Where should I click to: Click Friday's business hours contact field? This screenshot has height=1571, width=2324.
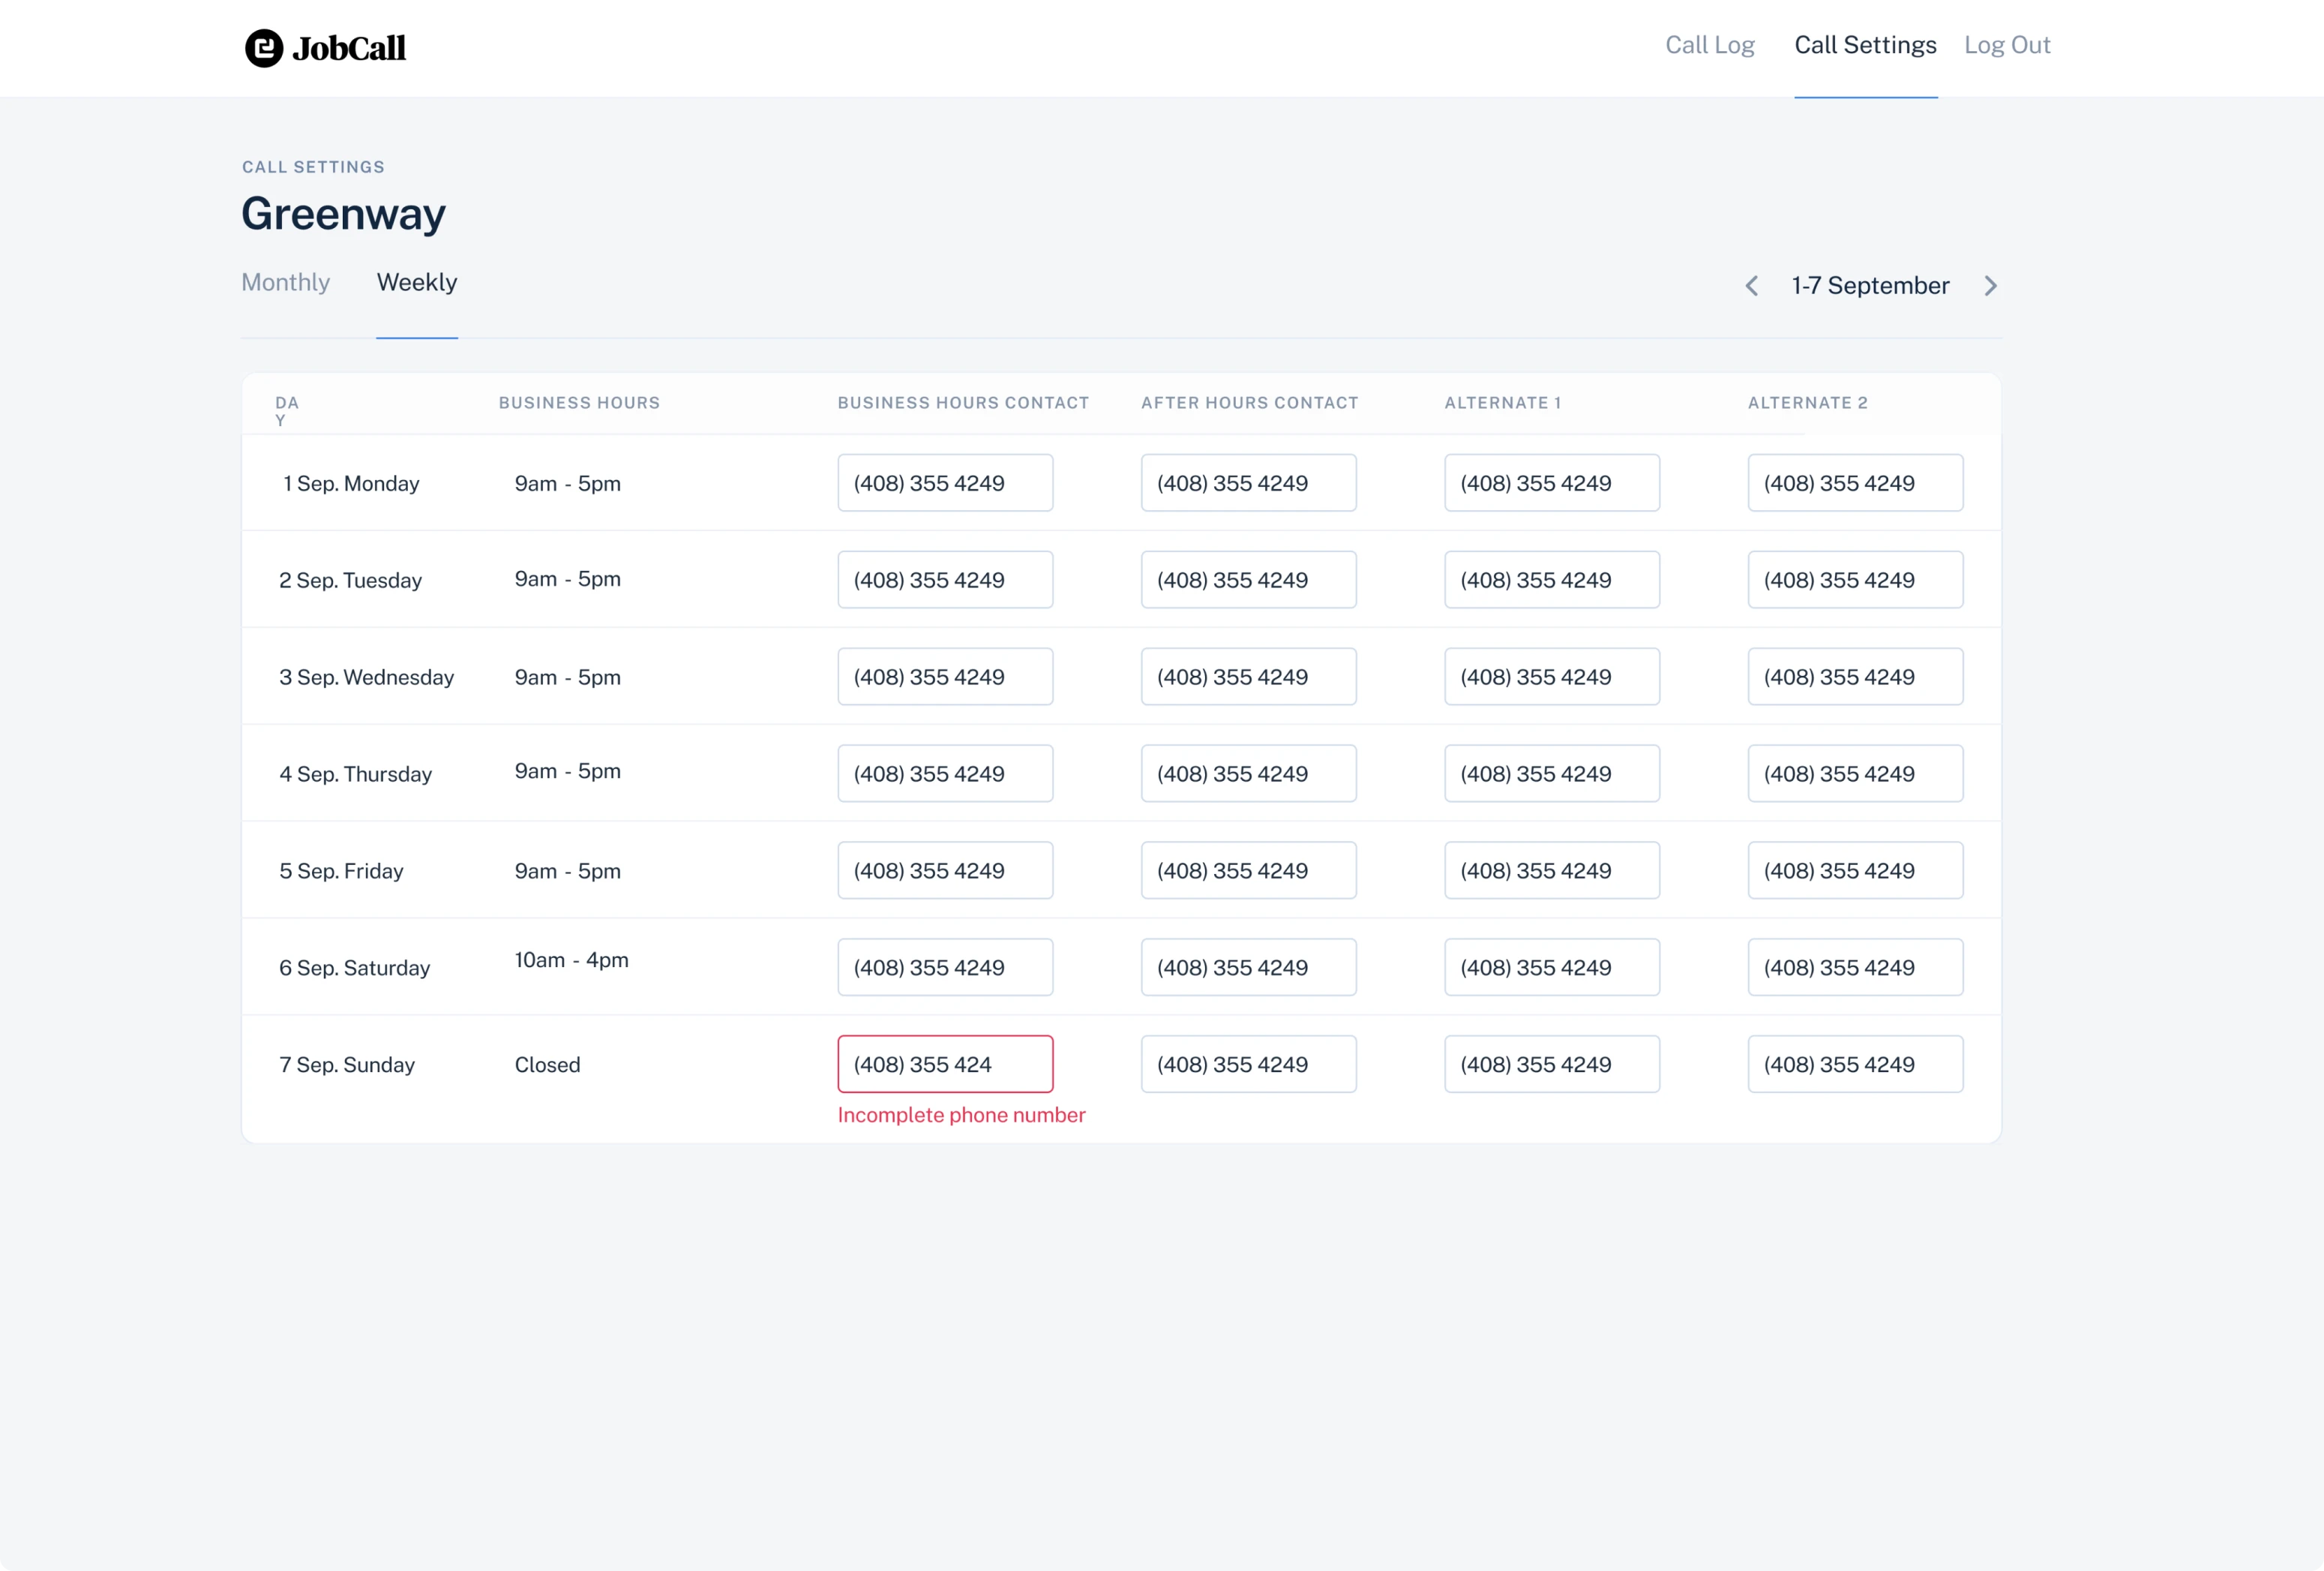pyautogui.click(x=944, y=870)
